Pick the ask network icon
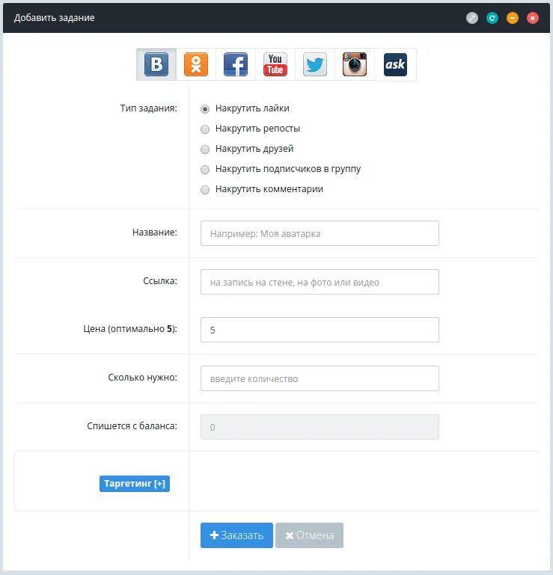 (395, 64)
